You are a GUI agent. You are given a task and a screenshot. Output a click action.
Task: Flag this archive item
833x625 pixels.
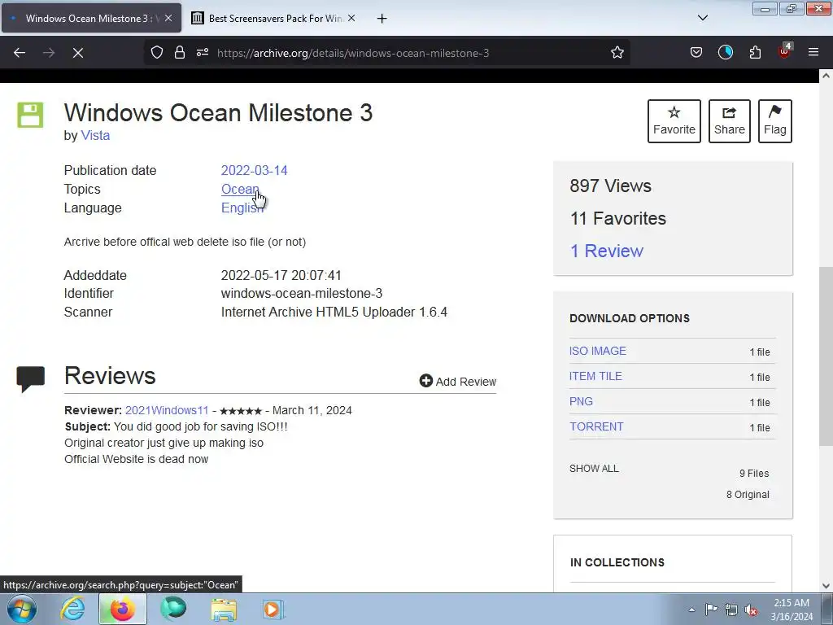click(775, 121)
